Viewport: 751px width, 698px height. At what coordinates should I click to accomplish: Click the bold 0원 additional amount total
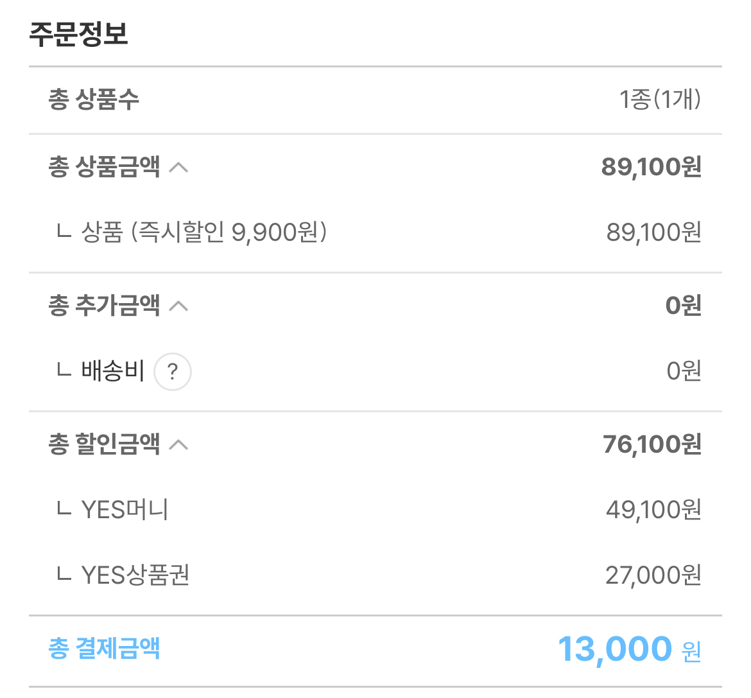point(684,306)
